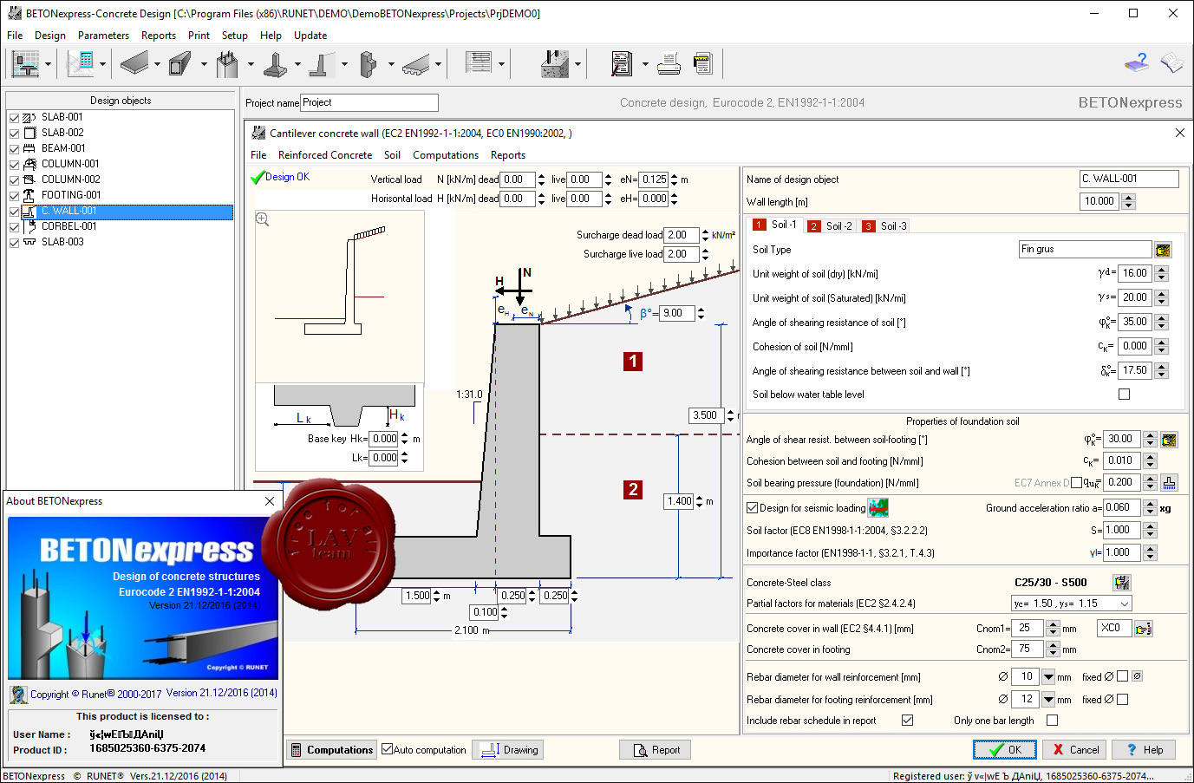Open the footing design toolbar icon
This screenshot has height=783, width=1194.
(x=275, y=63)
